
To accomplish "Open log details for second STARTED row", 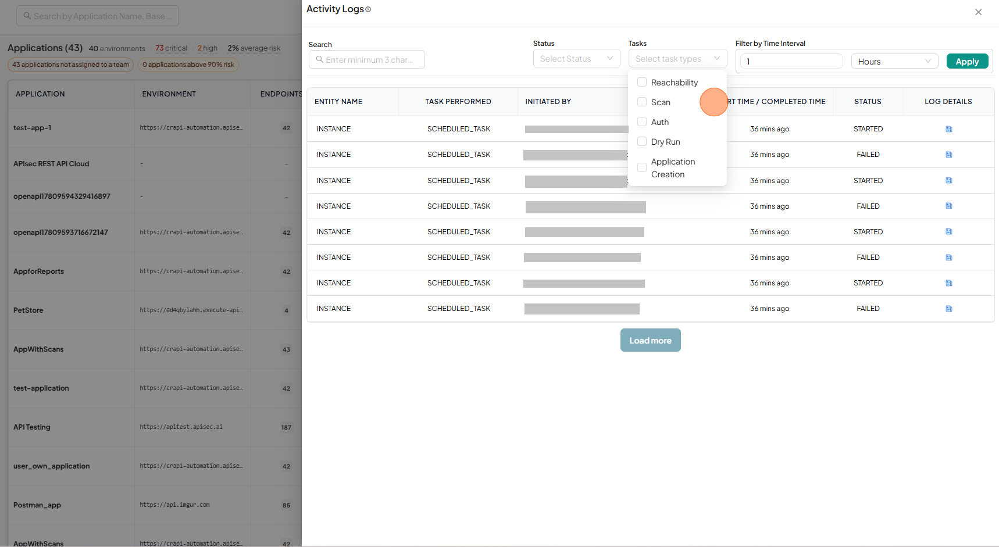I will point(948,180).
